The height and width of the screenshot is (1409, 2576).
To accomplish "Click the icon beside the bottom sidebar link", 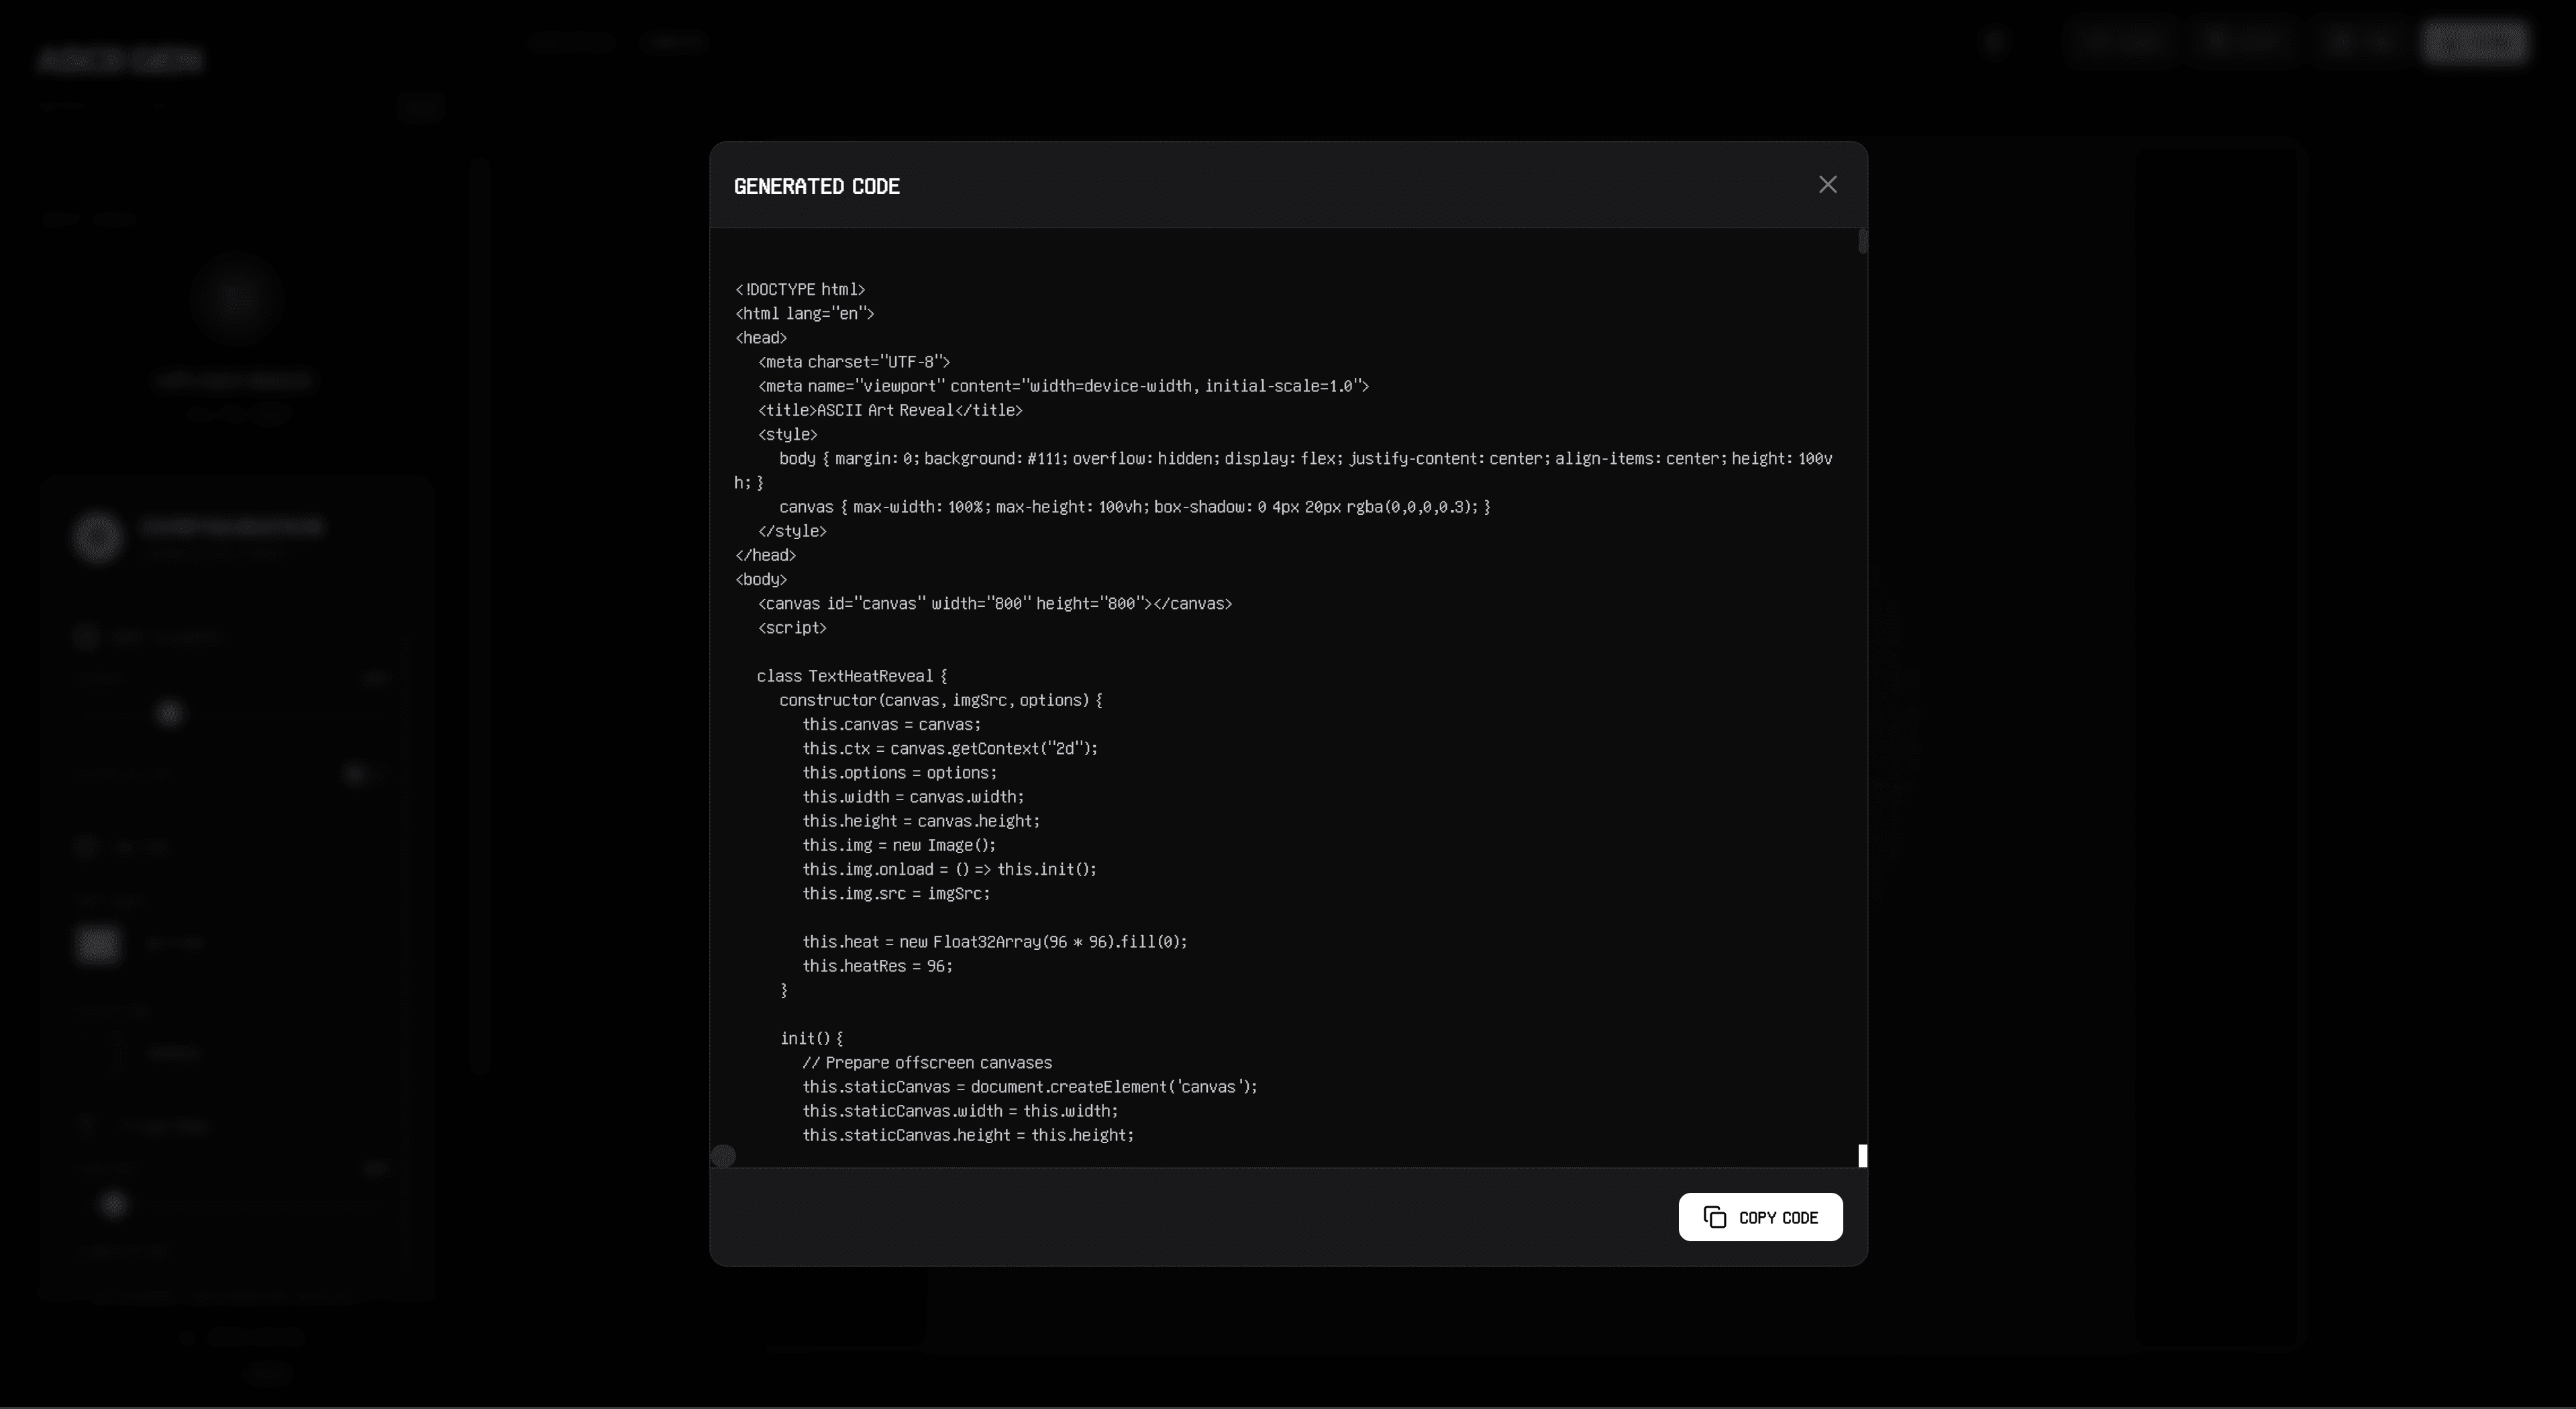I will point(188,1338).
